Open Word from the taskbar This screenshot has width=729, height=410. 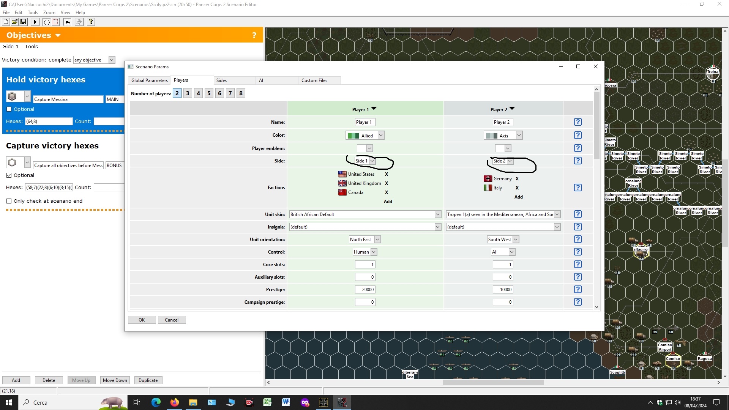286,402
